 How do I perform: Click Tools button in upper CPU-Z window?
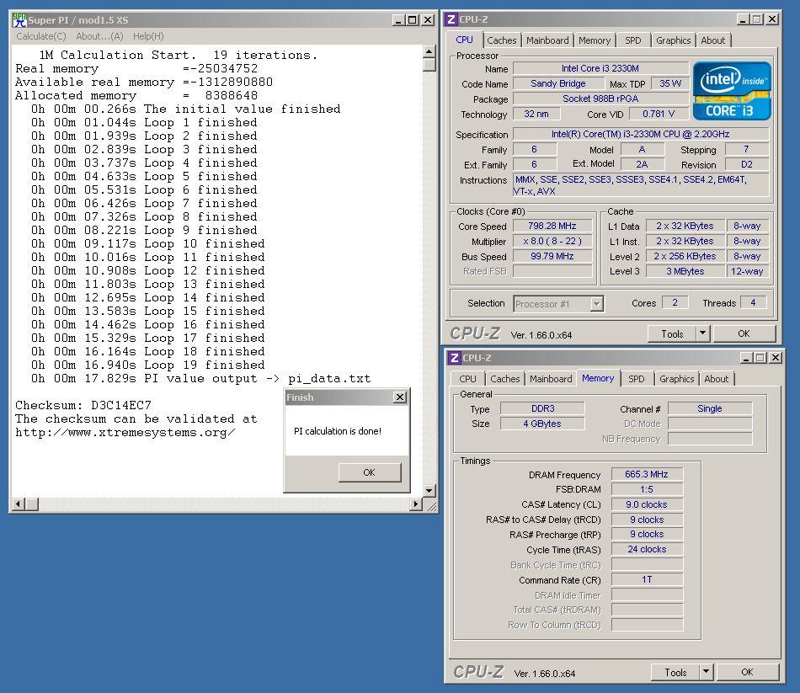[x=672, y=333]
